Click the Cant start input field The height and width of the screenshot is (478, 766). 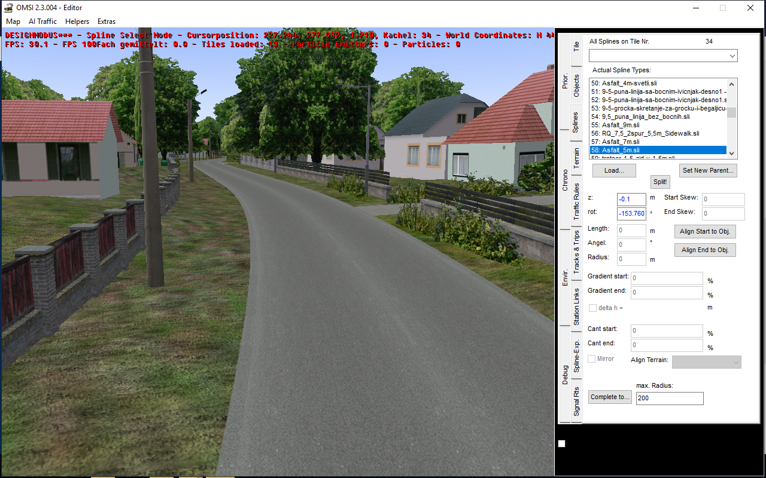667,331
